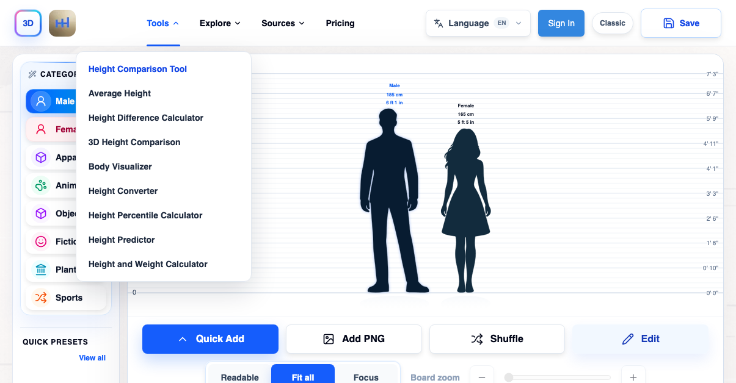Click the Objects category box icon
736x383 pixels.
coord(41,213)
